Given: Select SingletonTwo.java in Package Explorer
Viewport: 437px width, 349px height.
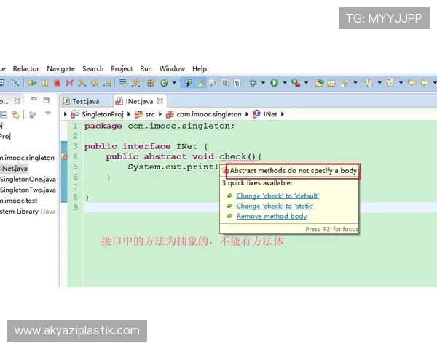Looking at the screenshot, I should pyautogui.click(x=28, y=190).
